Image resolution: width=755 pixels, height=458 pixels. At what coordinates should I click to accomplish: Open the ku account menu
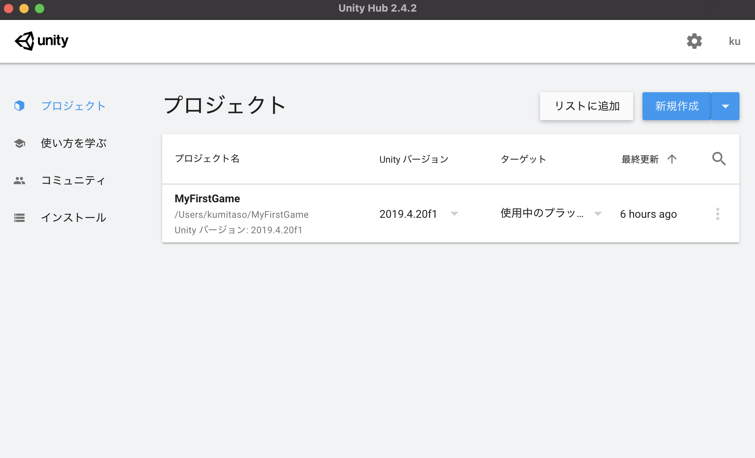[734, 41]
